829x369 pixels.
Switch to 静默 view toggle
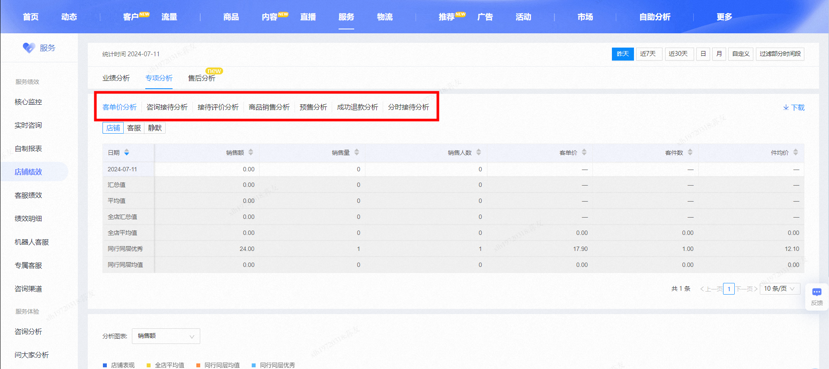[x=155, y=128]
